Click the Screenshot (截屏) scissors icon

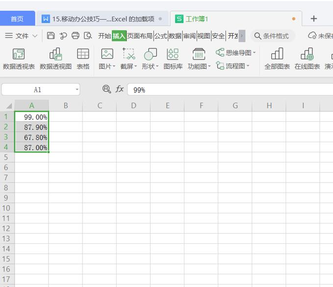128,54
